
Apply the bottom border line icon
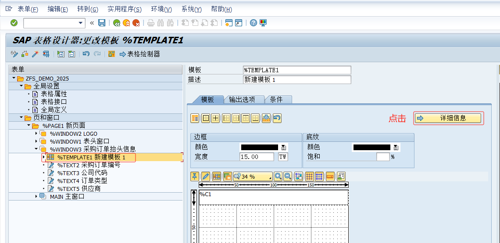(x=255, y=118)
